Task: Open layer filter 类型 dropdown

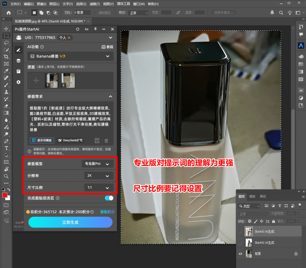Action: point(249,206)
